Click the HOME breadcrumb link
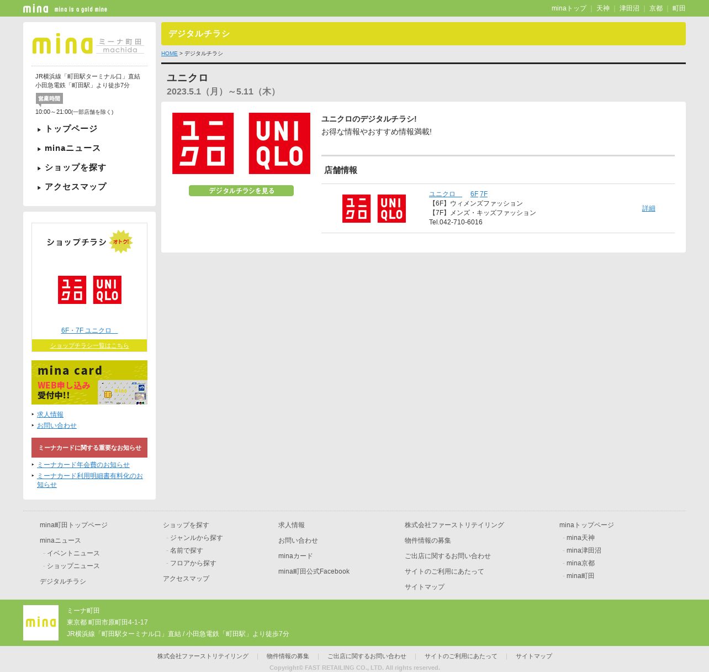709x672 pixels. 170,54
